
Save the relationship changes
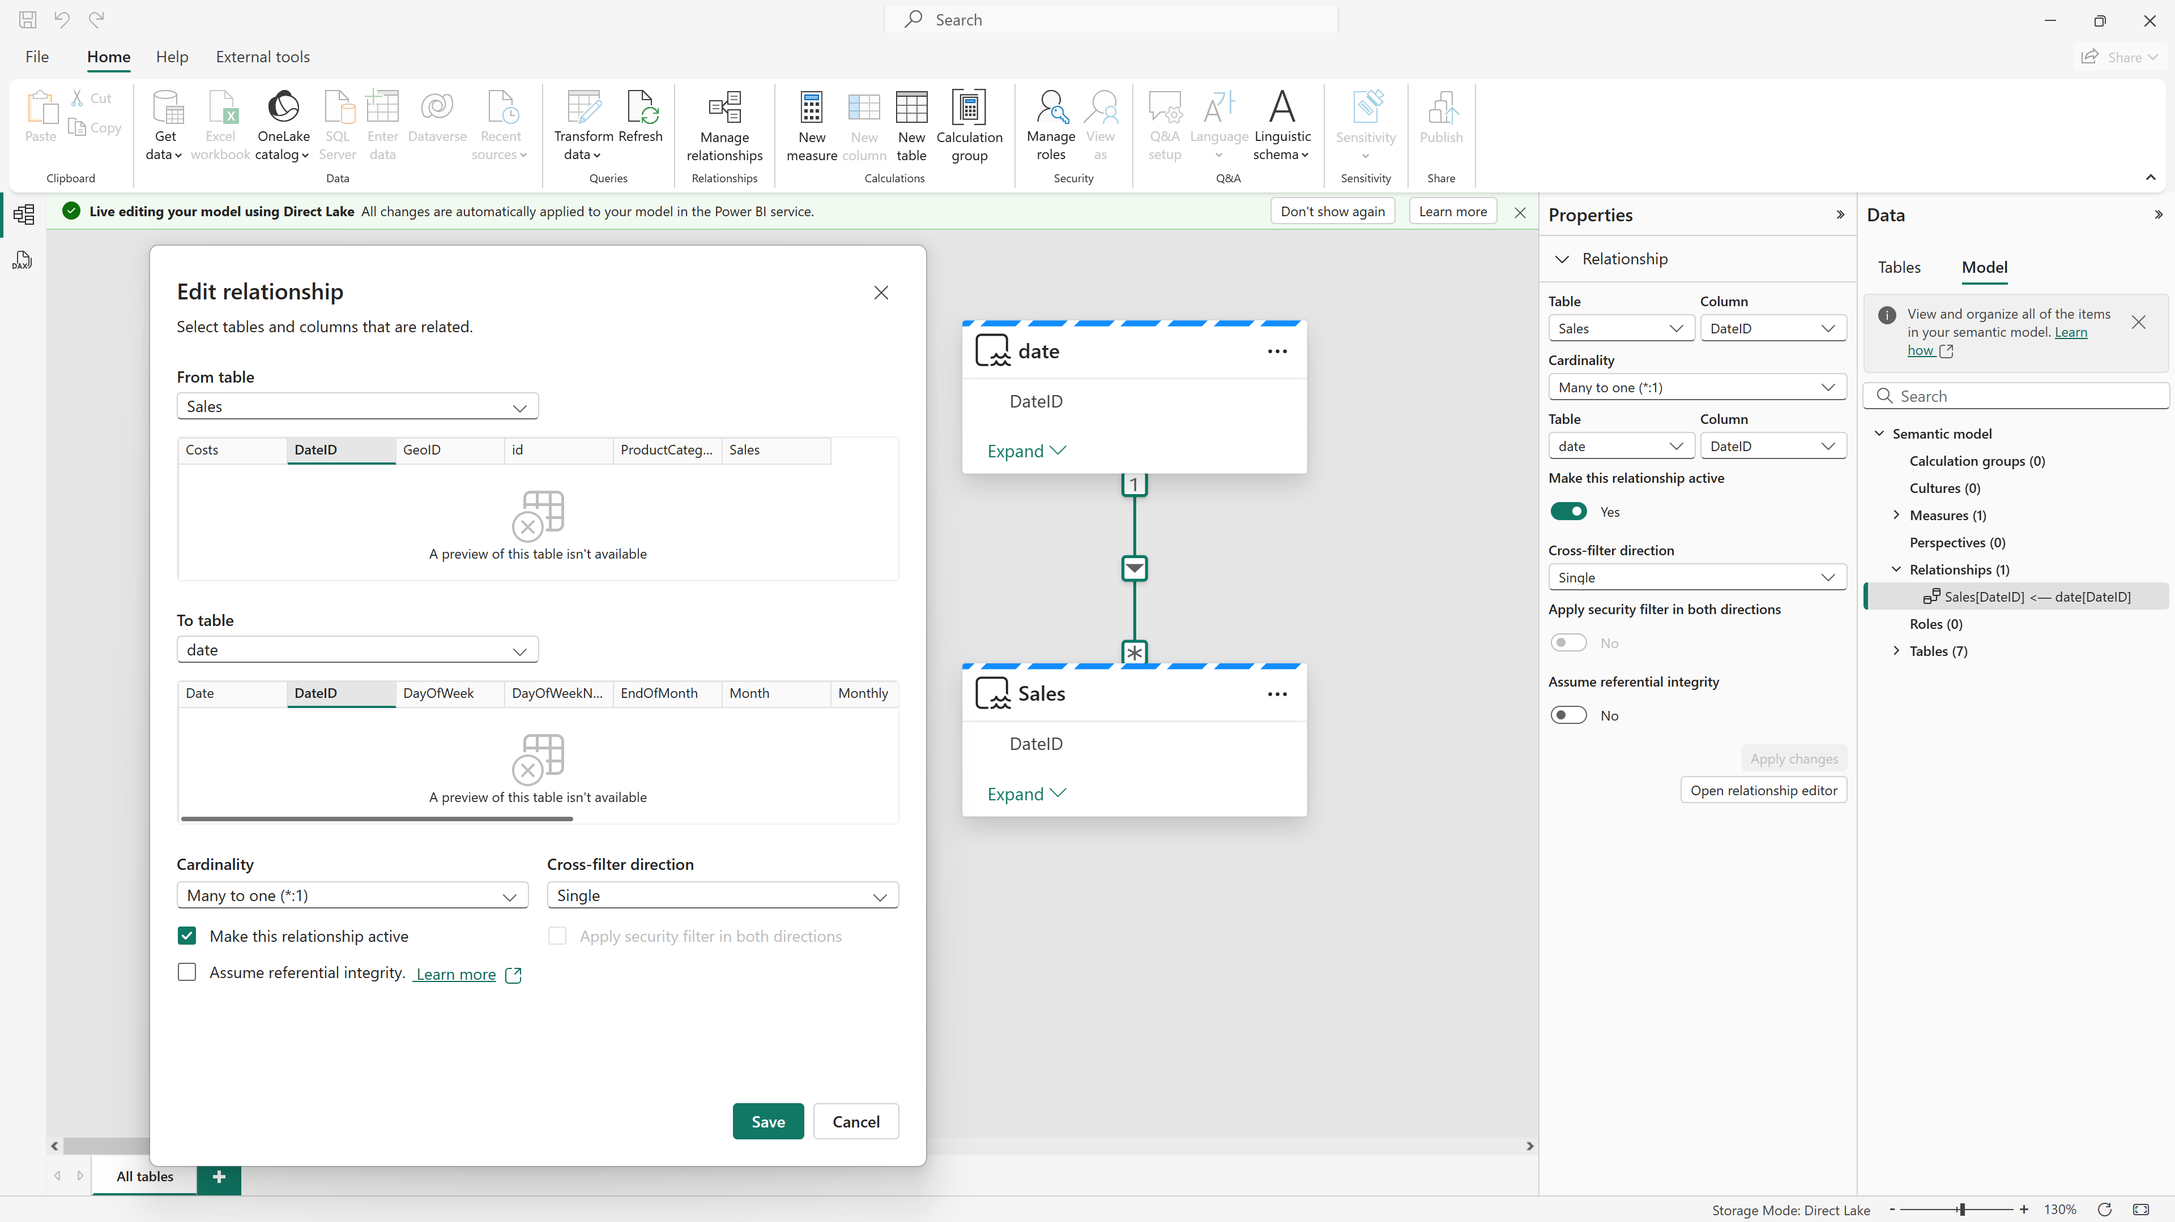pos(767,1122)
